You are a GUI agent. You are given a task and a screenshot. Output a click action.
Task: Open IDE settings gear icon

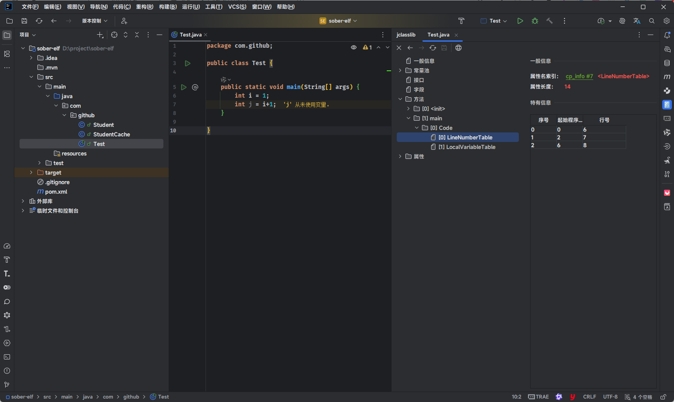[667, 21]
